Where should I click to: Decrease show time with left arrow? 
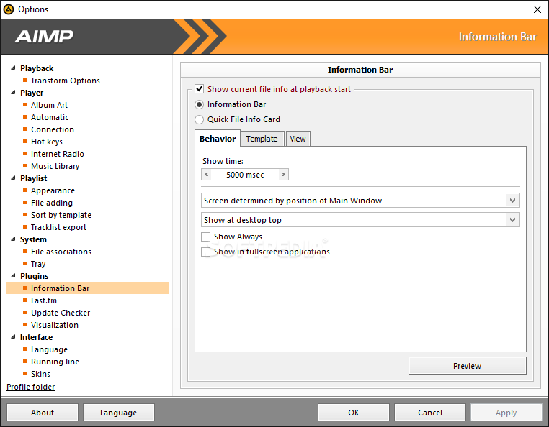point(207,175)
